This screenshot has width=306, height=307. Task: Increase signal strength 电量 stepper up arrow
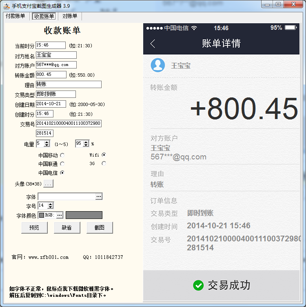47,142
